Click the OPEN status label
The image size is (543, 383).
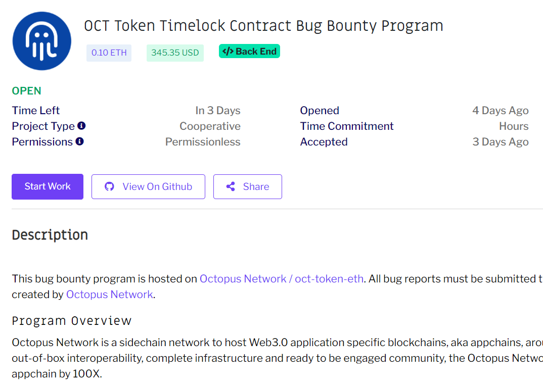[27, 91]
